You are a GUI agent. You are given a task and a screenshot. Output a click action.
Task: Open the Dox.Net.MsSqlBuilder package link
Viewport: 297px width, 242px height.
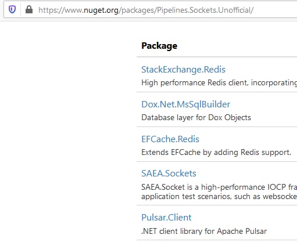pos(186,104)
